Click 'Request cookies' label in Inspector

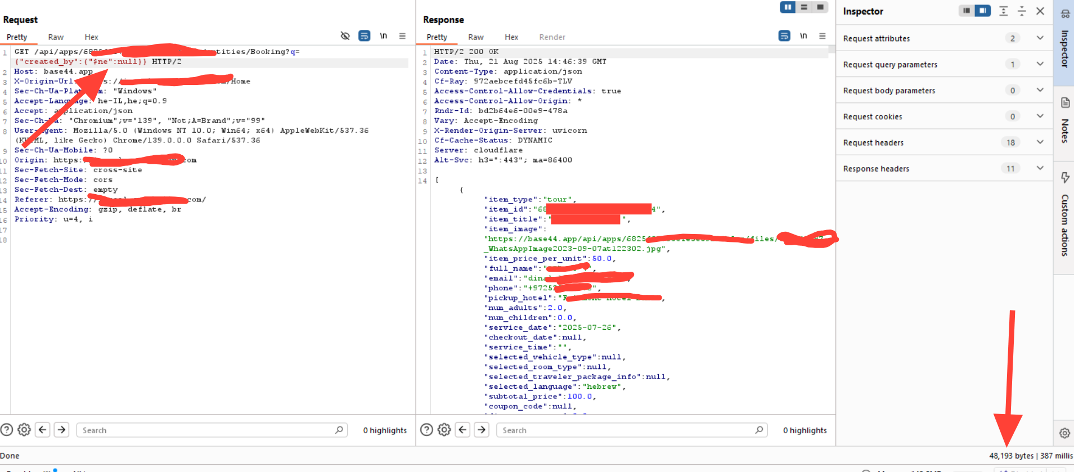[873, 116]
